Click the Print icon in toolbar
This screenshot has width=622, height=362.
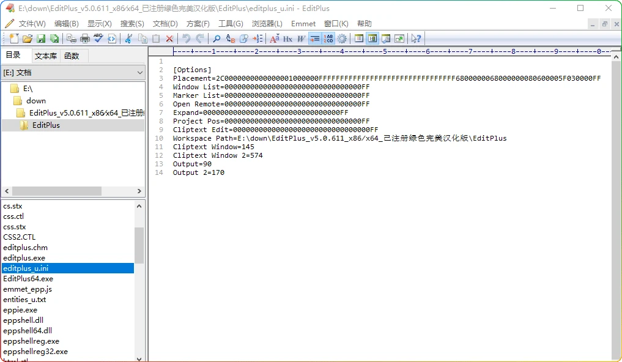85,39
